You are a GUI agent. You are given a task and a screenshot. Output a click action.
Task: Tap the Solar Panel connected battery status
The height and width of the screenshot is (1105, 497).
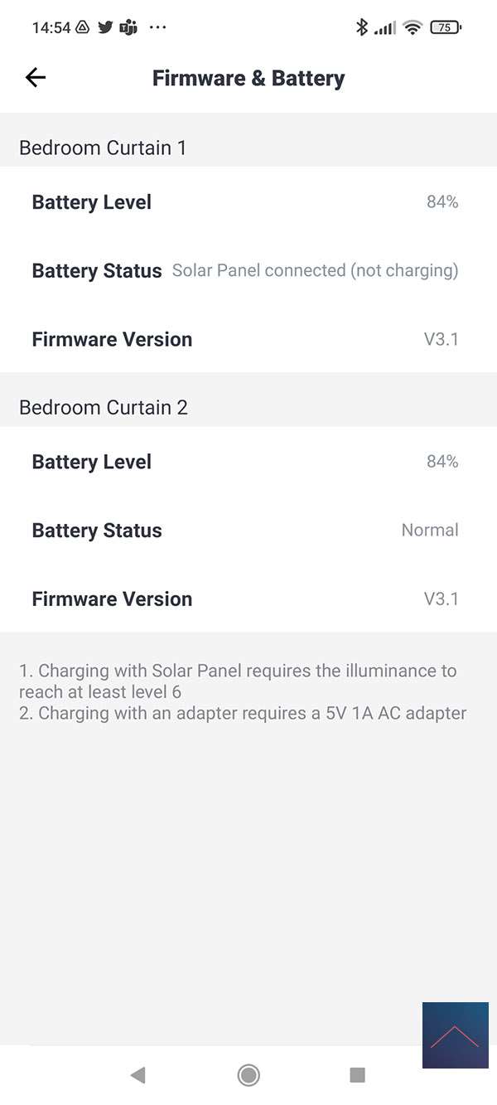click(x=315, y=270)
